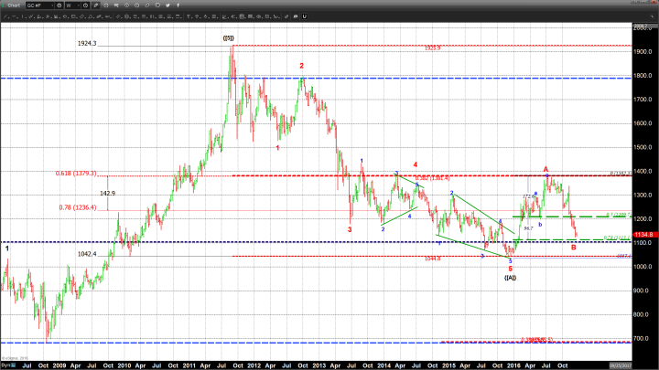Select the first line drawing tool

click(x=5, y=16)
